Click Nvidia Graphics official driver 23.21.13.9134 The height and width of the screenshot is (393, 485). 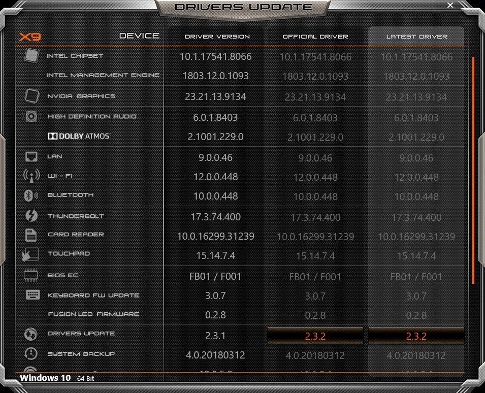[x=315, y=97]
